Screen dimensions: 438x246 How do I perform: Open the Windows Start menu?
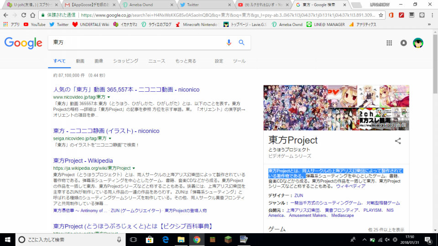click(x=8, y=240)
